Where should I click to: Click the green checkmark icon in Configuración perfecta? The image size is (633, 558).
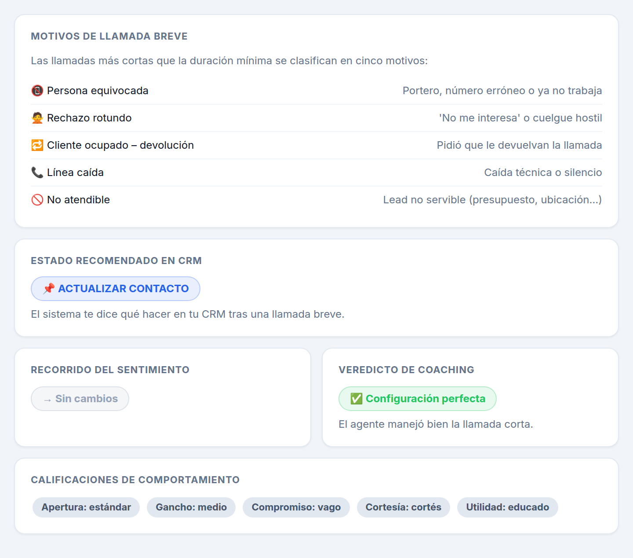click(x=357, y=399)
